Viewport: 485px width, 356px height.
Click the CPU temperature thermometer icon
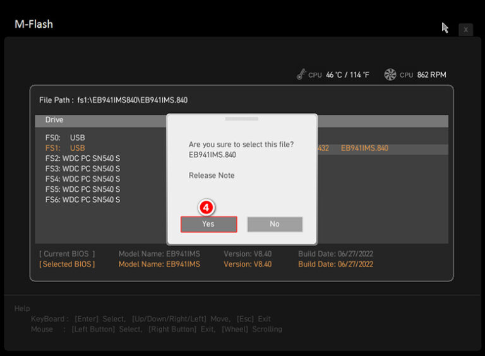click(x=301, y=74)
